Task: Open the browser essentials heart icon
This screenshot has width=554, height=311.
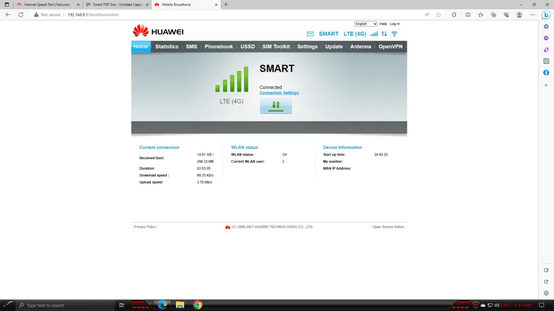Action: click(506, 15)
